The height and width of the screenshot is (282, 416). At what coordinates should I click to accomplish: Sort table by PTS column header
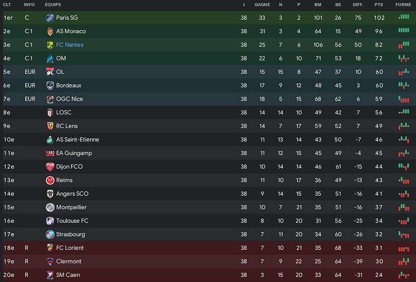tap(379, 5)
